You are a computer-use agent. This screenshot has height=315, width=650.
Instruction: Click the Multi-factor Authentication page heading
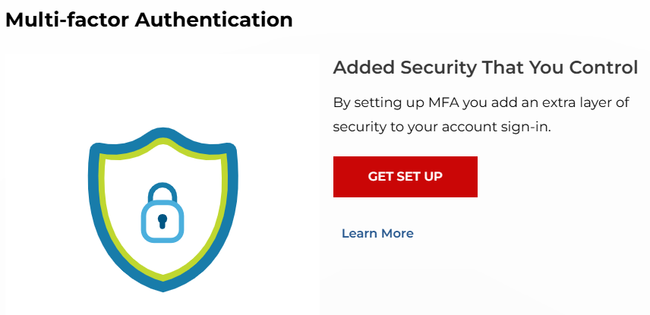click(150, 20)
